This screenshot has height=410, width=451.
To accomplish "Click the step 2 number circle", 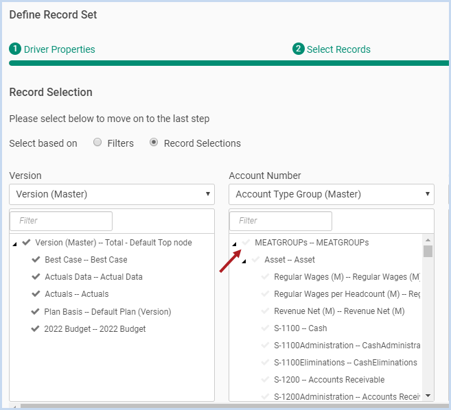I will 299,49.
